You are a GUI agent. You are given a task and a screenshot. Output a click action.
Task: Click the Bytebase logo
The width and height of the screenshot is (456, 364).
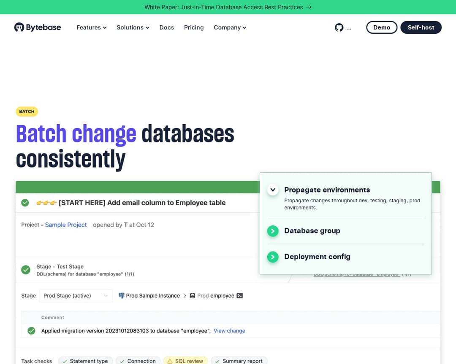click(38, 27)
